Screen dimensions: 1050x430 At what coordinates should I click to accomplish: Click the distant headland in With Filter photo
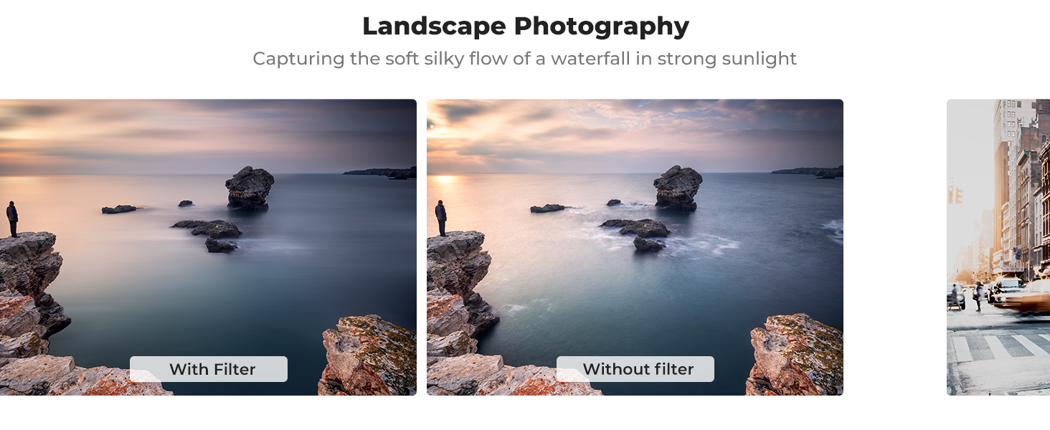(380, 173)
